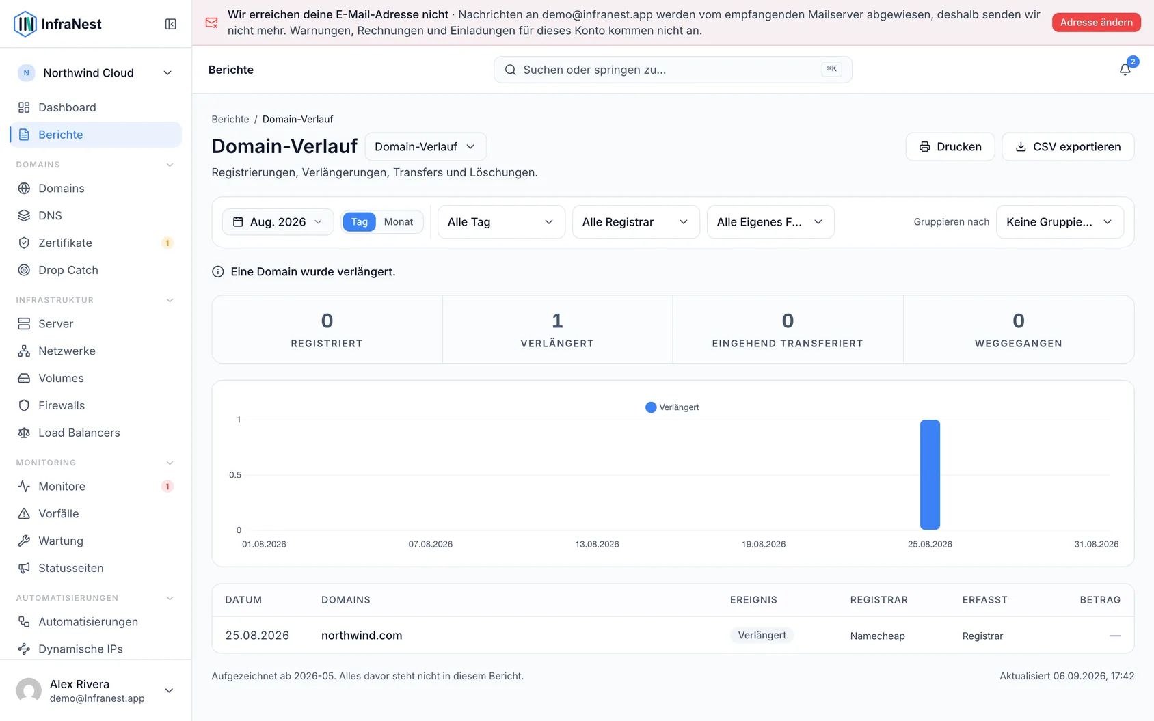Open the notifications bell

pyautogui.click(x=1125, y=70)
